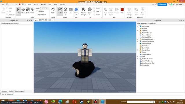
Task: Activate the Move tool
Action: coord(23,10)
